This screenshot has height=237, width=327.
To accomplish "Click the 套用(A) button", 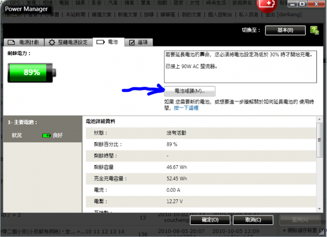I will click(300, 220).
